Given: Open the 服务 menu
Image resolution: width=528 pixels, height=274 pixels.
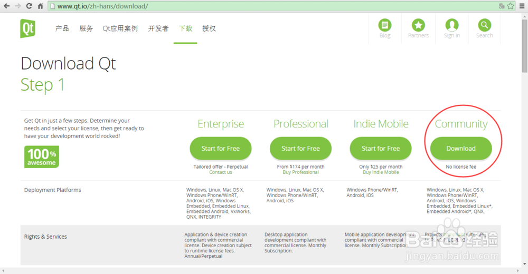Looking at the screenshot, I should click(86, 28).
